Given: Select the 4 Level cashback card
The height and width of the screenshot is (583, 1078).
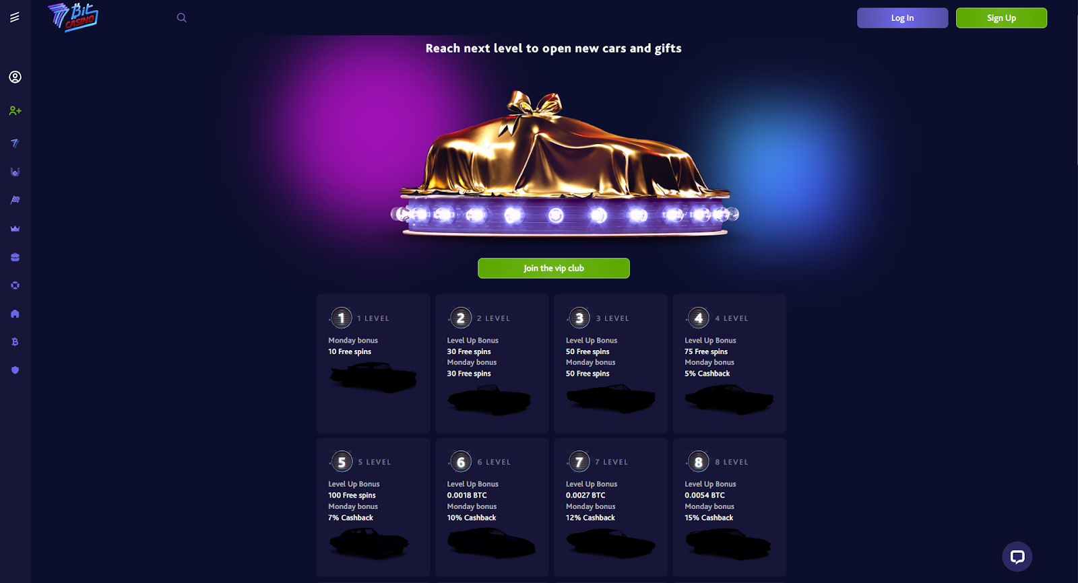Looking at the screenshot, I should (730, 364).
